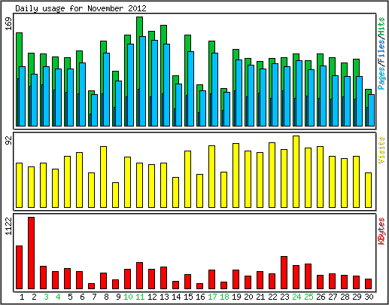Click the title 'Daily usage for November 2012'
The image size is (389, 305).
[x=81, y=8]
